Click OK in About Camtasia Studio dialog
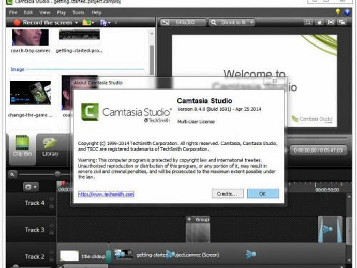This screenshot has height=268, width=357. coord(263,194)
